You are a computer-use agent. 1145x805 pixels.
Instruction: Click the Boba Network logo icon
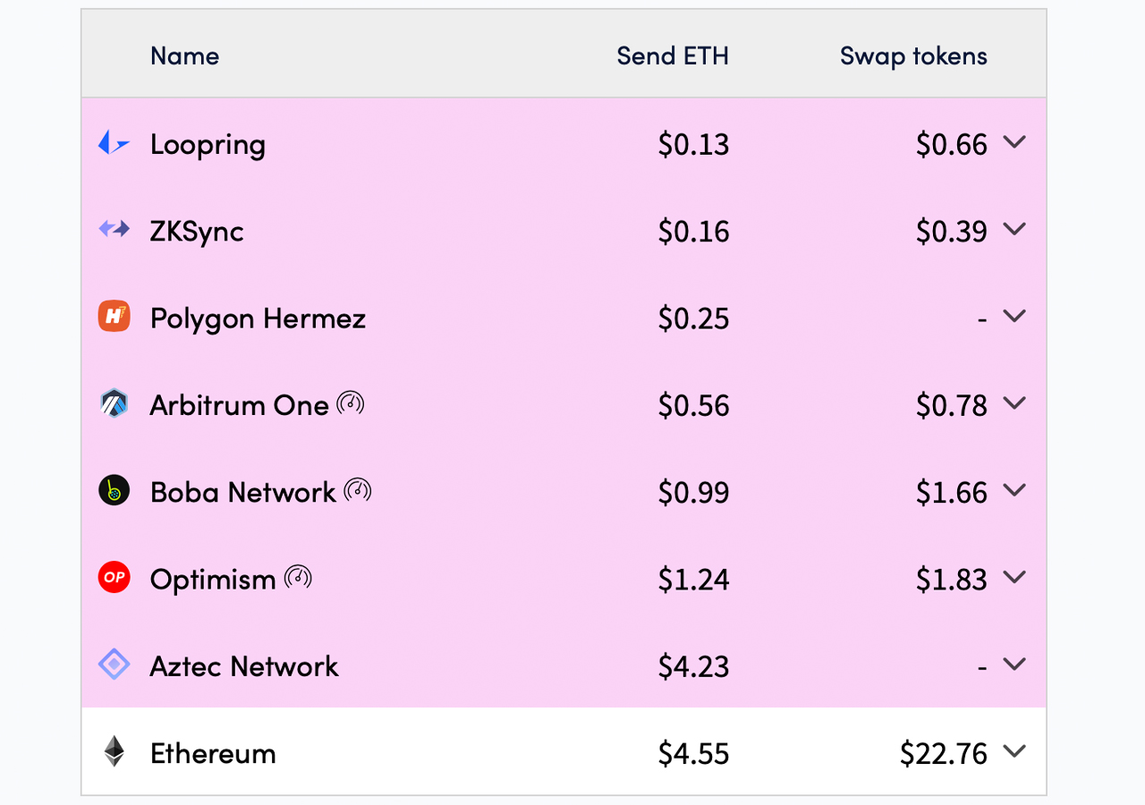114,489
